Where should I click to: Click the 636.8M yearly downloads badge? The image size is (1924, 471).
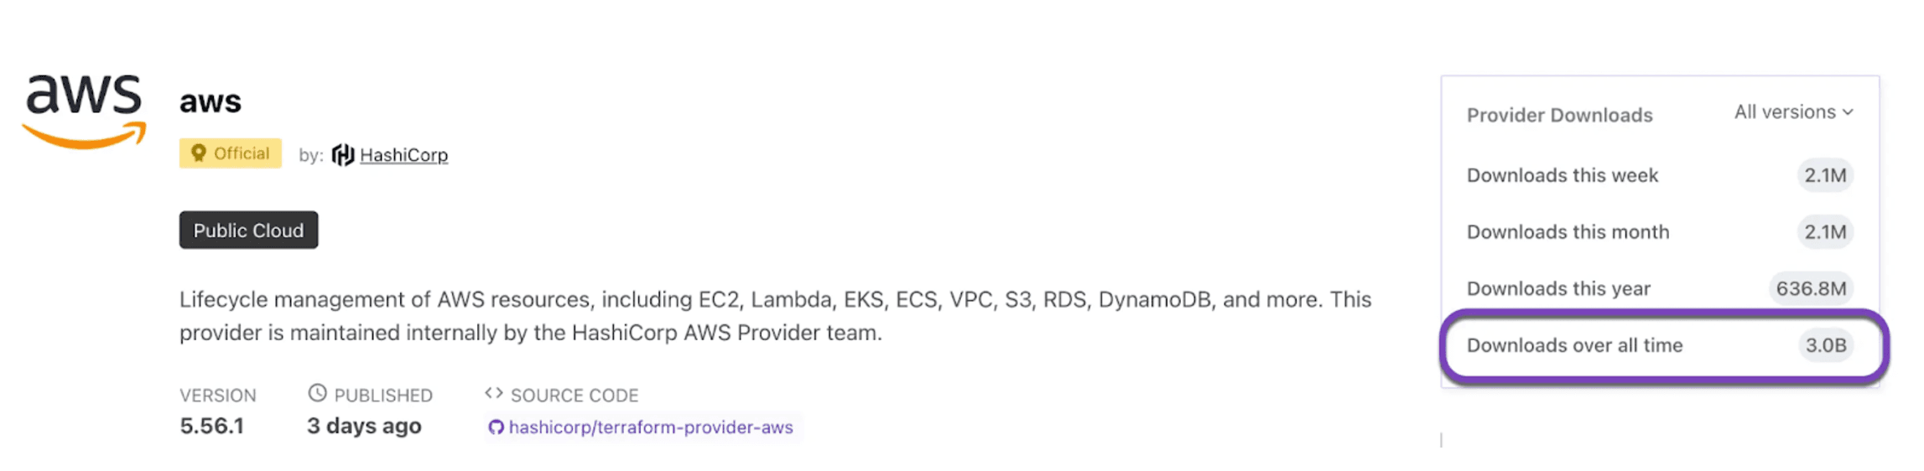[1811, 288]
